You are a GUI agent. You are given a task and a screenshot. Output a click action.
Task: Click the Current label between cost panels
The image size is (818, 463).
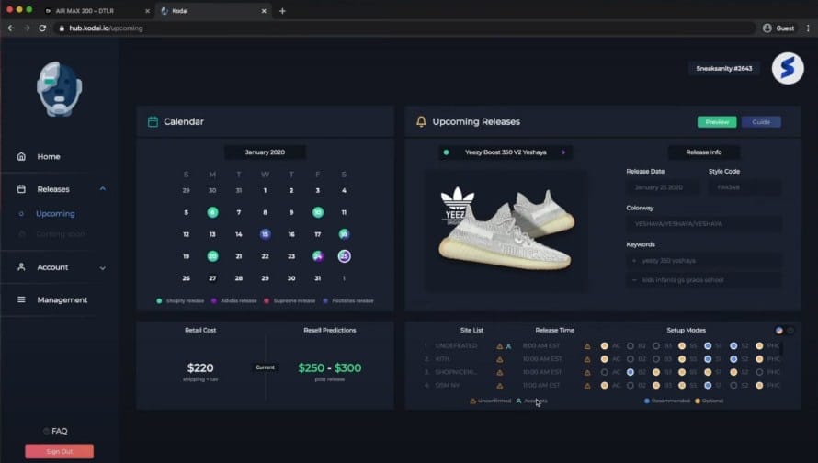pos(265,367)
